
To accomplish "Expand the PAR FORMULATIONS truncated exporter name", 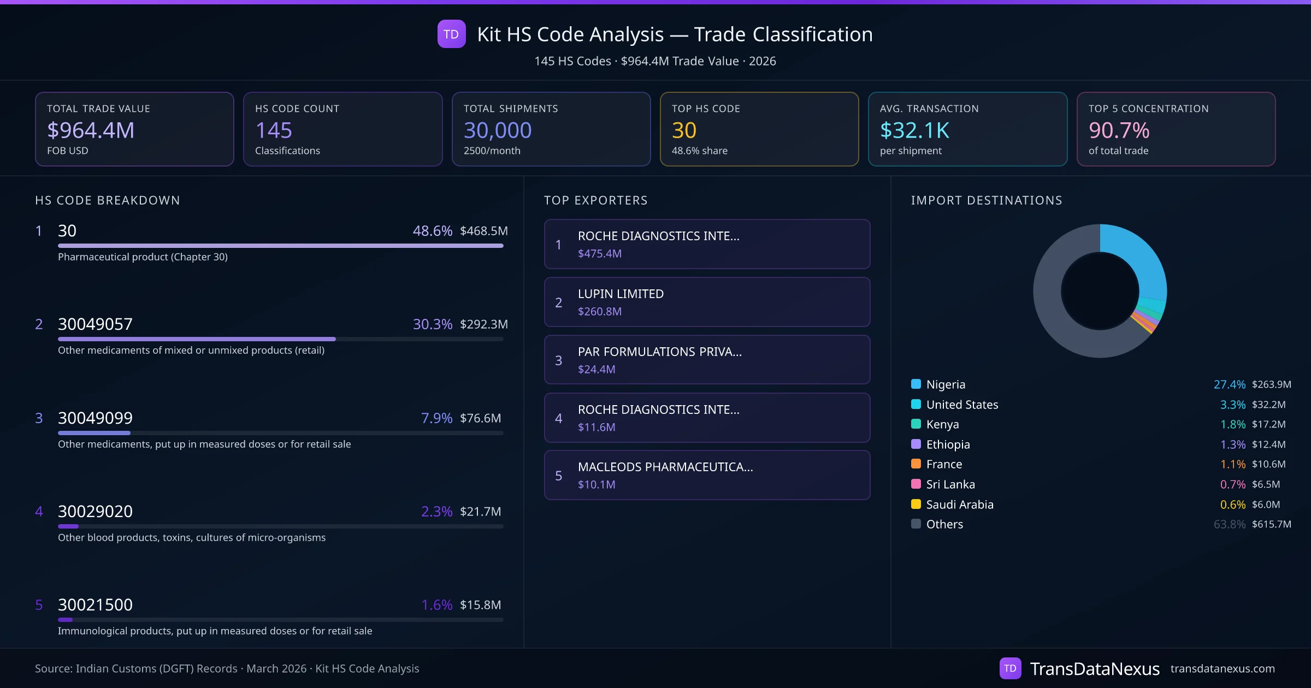I will pyautogui.click(x=660, y=352).
